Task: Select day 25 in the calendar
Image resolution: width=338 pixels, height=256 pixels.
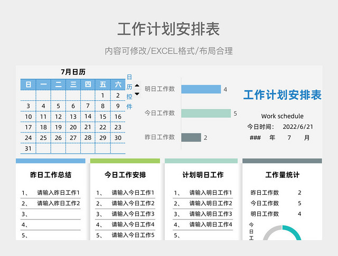Action: coord(43,138)
